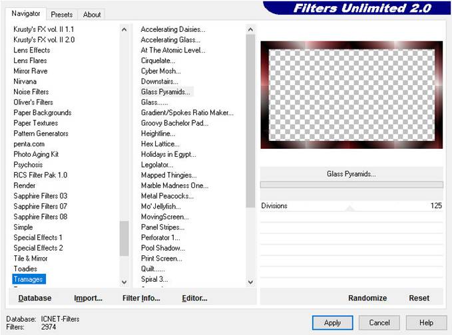This screenshot has height=335, width=452.
Task: Select the Tramages filter category
Action: tap(29, 279)
